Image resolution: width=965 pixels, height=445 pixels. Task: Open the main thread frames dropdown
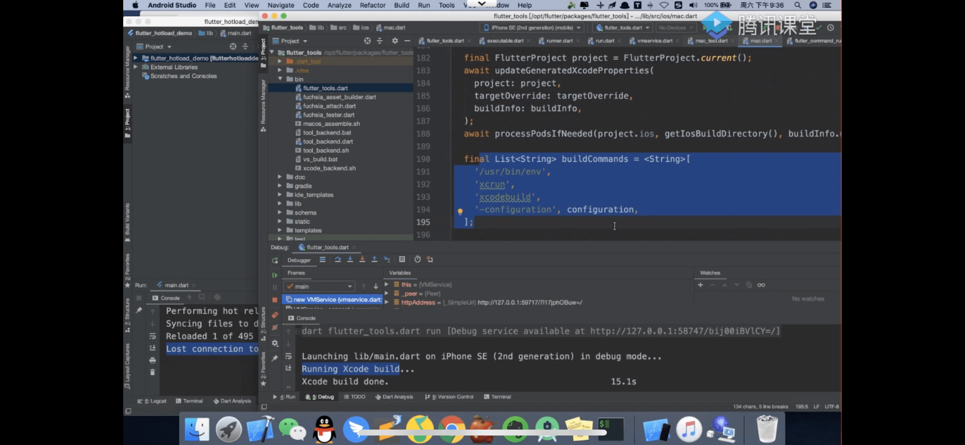(x=319, y=286)
